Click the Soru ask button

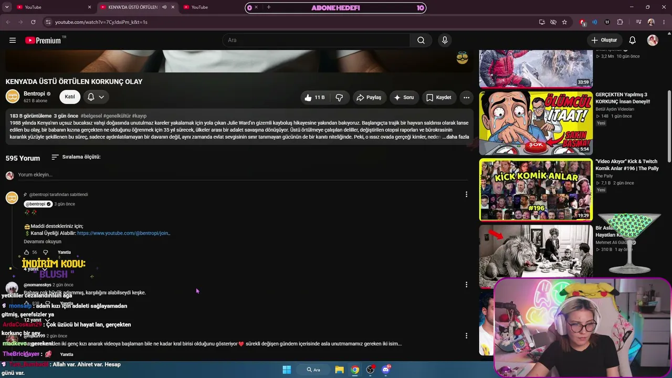pos(404,98)
